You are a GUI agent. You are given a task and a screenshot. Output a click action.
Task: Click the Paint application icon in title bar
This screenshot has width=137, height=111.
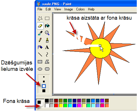[x=38, y=4]
